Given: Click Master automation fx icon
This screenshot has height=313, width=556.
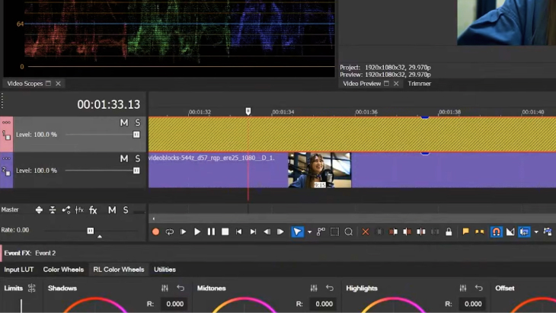Looking at the screenshot, I should tap(79, 210).
